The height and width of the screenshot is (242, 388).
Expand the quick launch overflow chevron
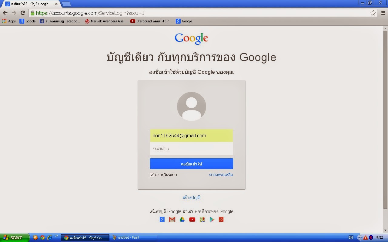[x=56, y=236]
